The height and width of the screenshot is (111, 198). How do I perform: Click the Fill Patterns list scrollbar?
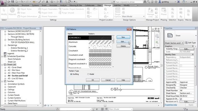(113, 52)
